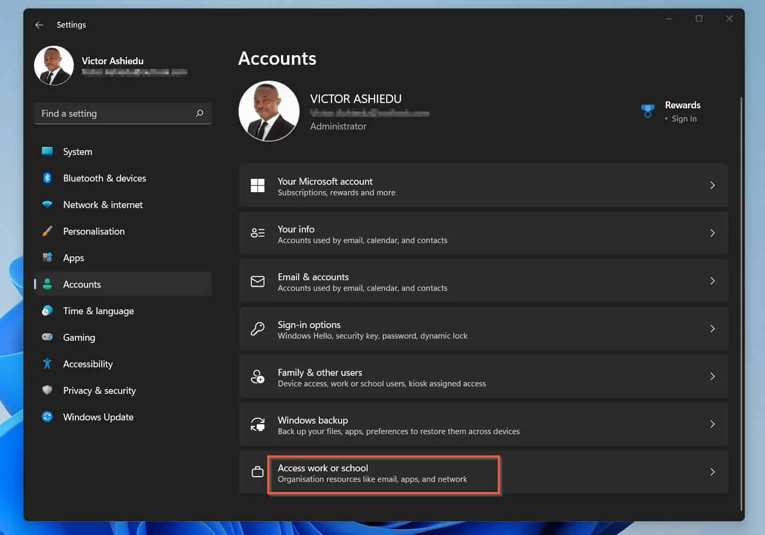This screenshot has width=765, height=535.
Task: Open Access work or school settings
Action: click(x=483, y=472)
